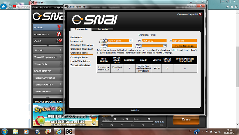Click the IT language indicator
This screenshot has width=239, height=135.
pos(190,131)
